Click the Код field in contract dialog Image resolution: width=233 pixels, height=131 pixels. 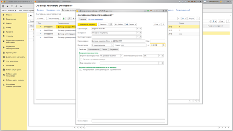158,41
